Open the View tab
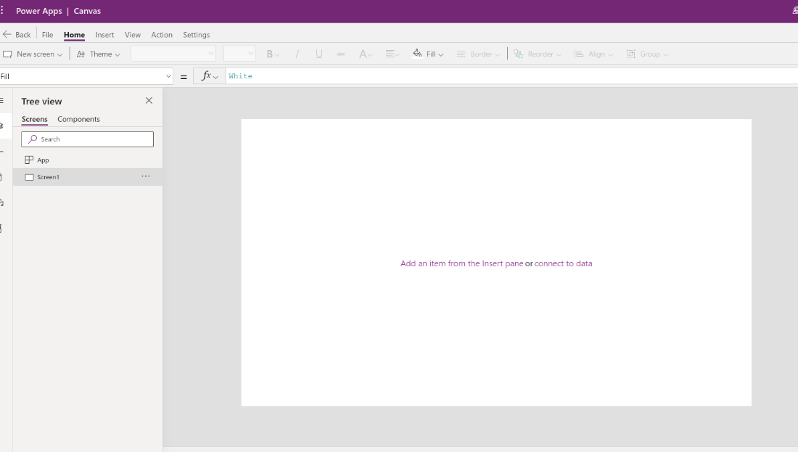 tap(133, 35)
